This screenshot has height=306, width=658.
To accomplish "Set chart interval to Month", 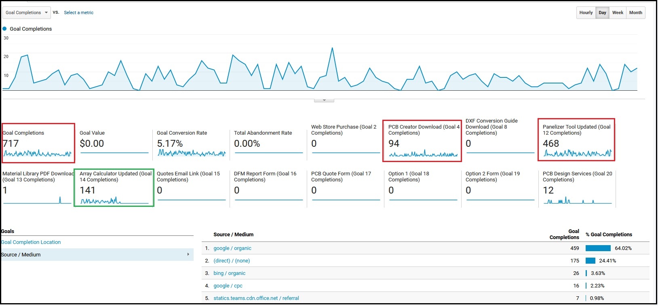I will (x=635, y=12).
